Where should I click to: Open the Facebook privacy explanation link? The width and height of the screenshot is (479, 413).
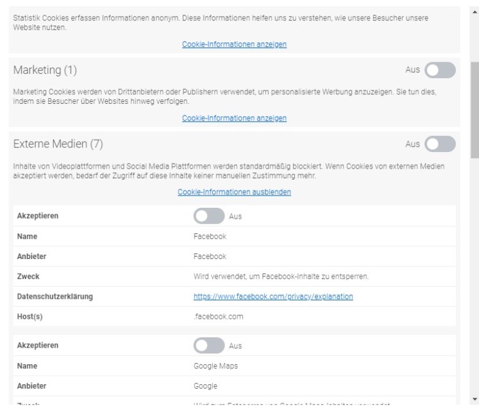[273, 296]
